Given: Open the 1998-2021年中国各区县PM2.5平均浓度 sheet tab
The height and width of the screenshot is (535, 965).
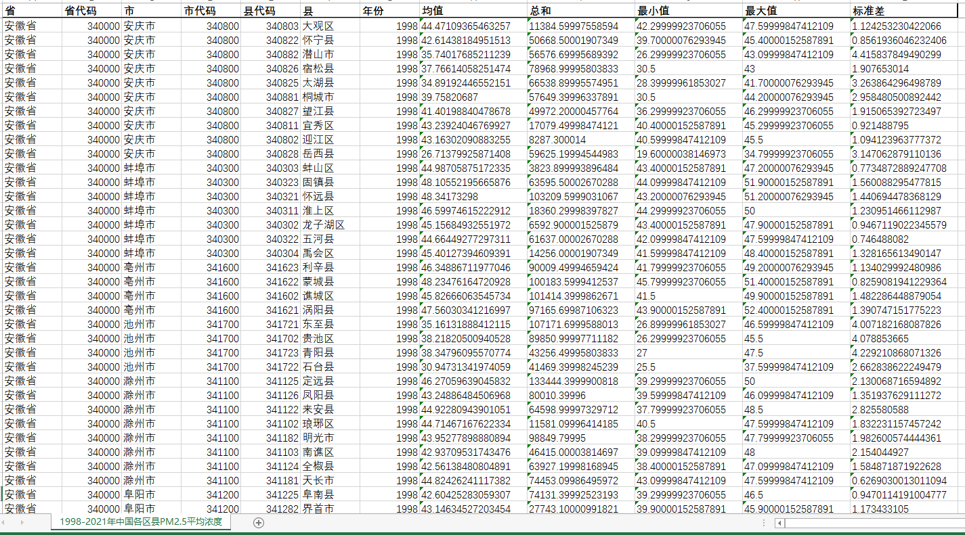Looking at the screenshot, I should [x=141, y=522].
